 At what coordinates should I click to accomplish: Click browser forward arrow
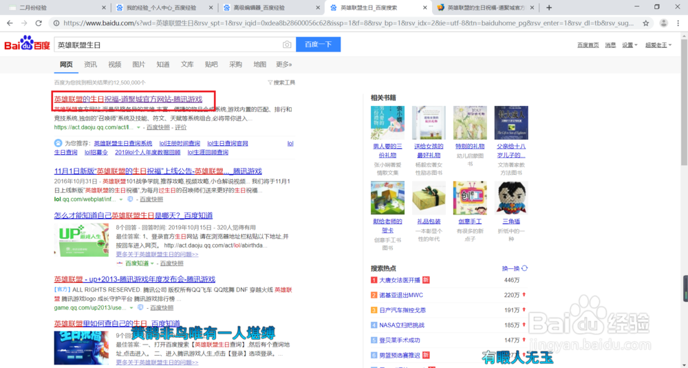coord(24,23)
